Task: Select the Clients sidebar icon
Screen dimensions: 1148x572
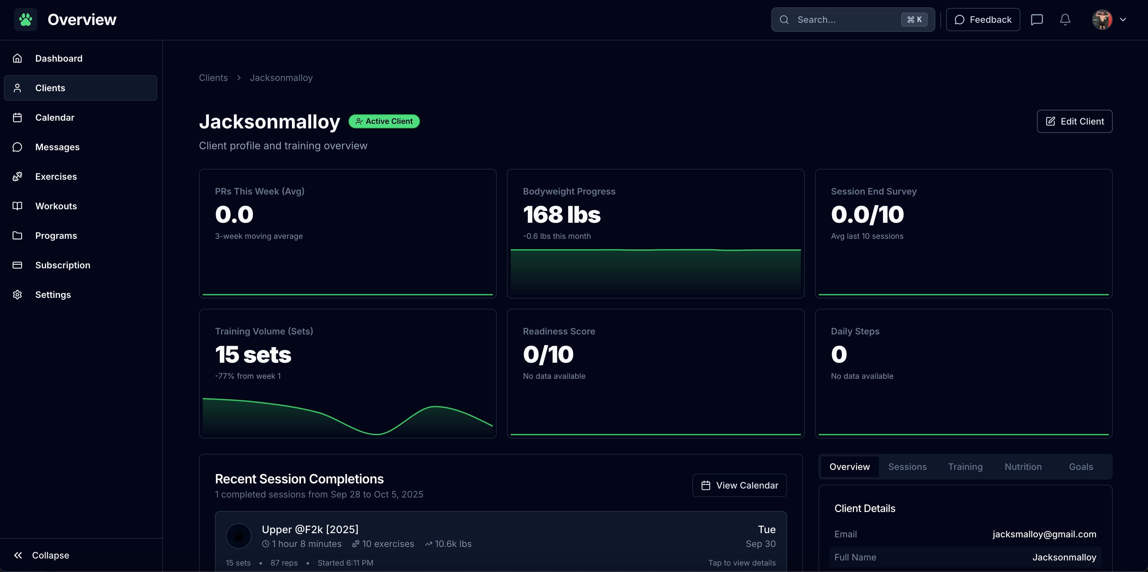Action: (x=18, y=88)
